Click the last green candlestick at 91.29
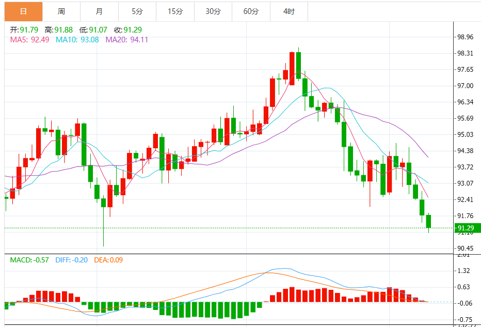 tap(428, 222)
